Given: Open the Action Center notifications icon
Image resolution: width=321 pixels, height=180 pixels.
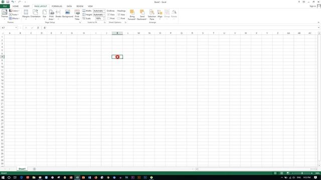Looking at the screenshot, I should coord(315,177).
